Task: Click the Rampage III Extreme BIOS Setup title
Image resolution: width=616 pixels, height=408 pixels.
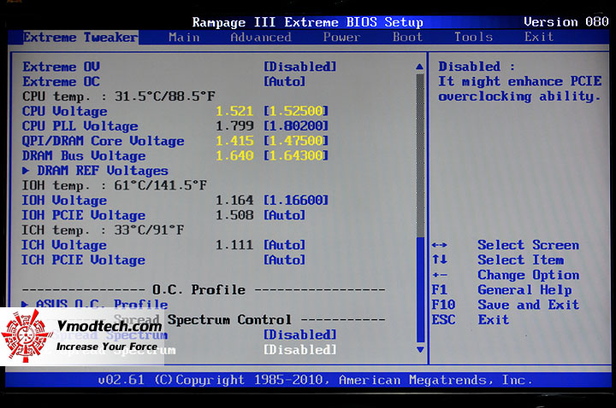Action: (308, 22)
